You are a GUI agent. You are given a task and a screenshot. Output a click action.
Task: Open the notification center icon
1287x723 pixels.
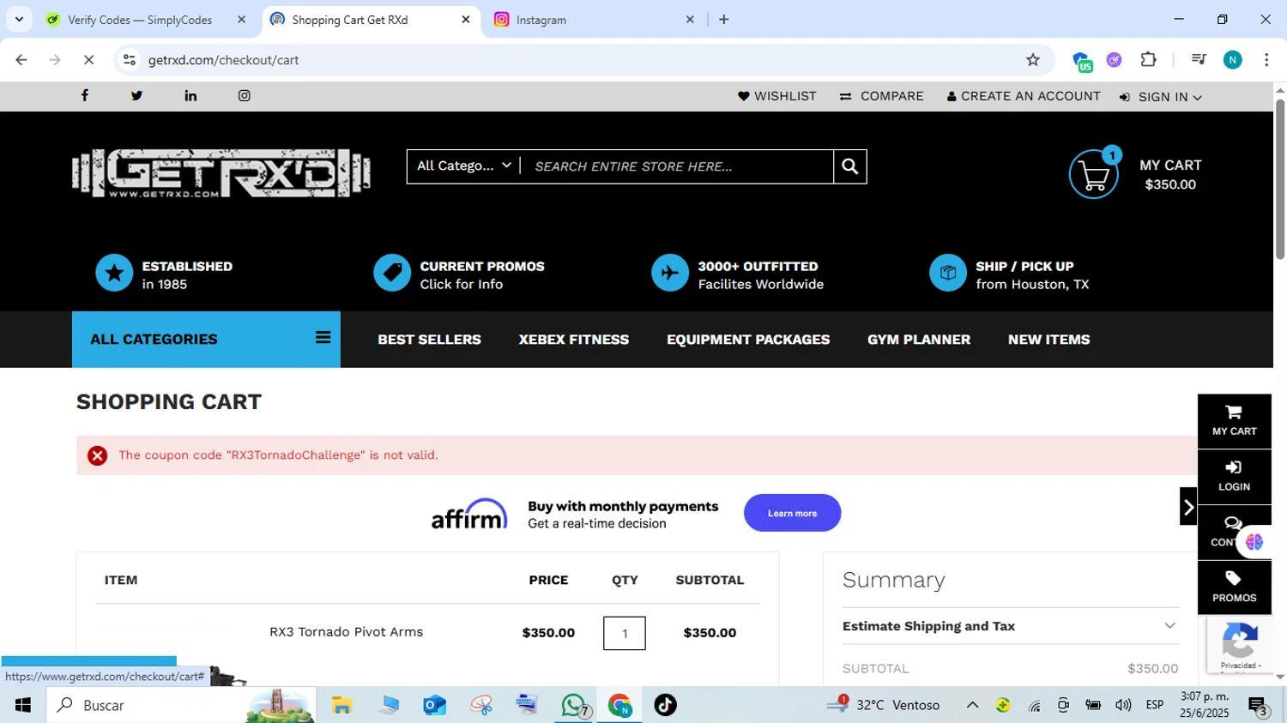pyautogui.click(x=1259, y=706)
